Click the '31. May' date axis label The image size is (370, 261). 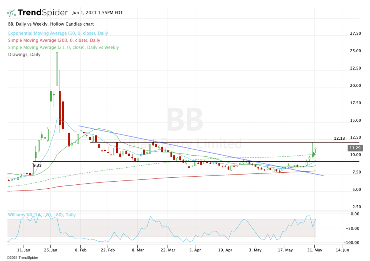pyautogui.click(x=314, y=250)
